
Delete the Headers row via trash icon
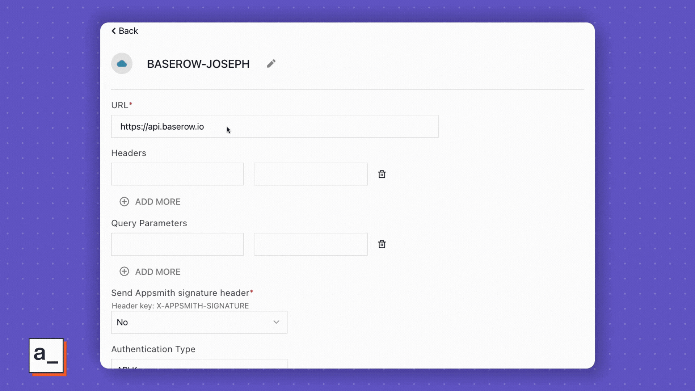click(x=382, y=174)
